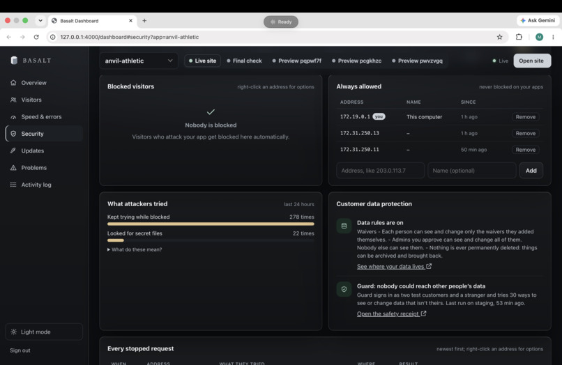Bookmark this page with star icon

500,37
